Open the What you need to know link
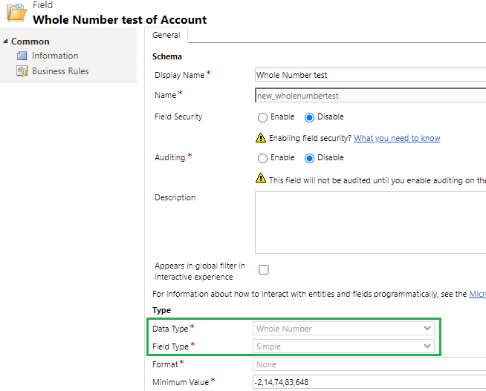 [x=397, y=138]
